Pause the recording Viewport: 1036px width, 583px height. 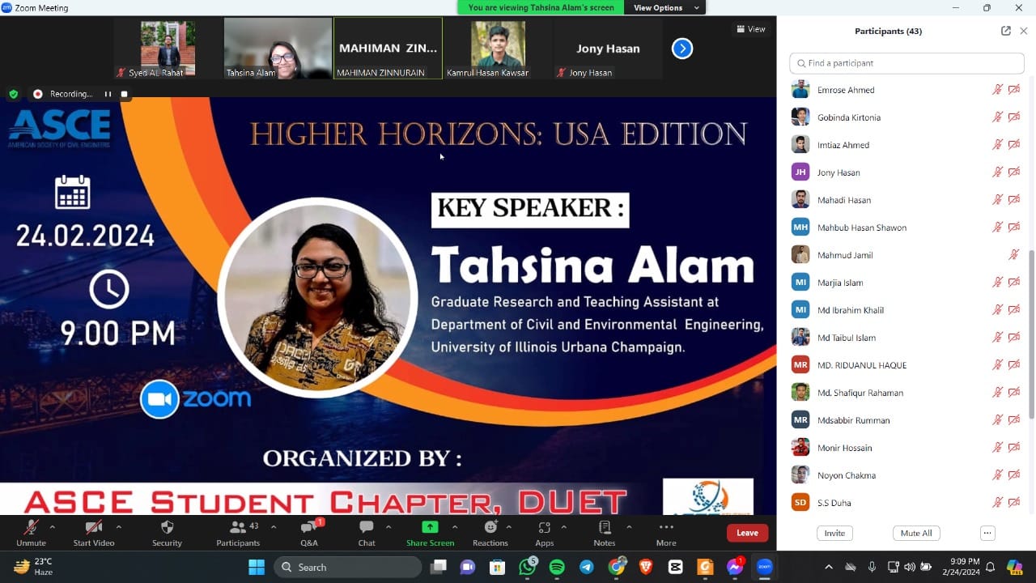108,94
